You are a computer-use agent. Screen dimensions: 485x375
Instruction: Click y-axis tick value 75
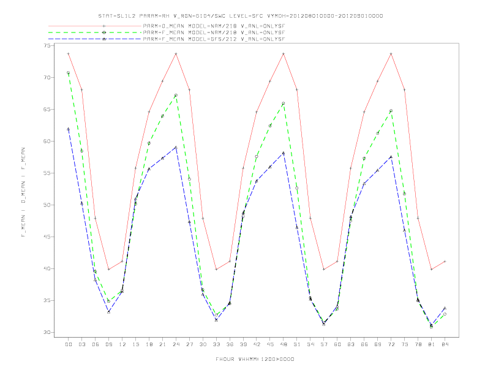click(47, 45)
